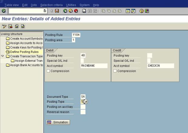Click the command field history icon
This screenshot has height=133, width=188.
click(x=45, y=11)
